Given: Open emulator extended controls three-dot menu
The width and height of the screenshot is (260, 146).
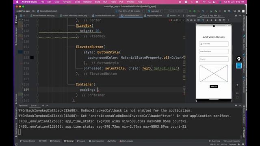Looking at the screenshot, I should click(228, 20).
